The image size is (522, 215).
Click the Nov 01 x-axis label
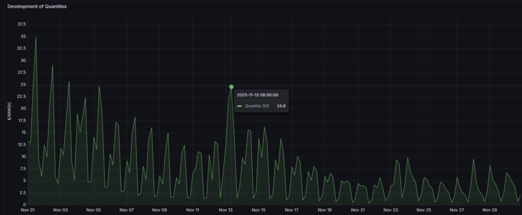(28, 209)
